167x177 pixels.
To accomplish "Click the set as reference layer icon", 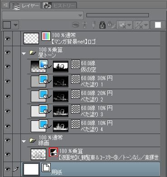I will tap(85, 25).
